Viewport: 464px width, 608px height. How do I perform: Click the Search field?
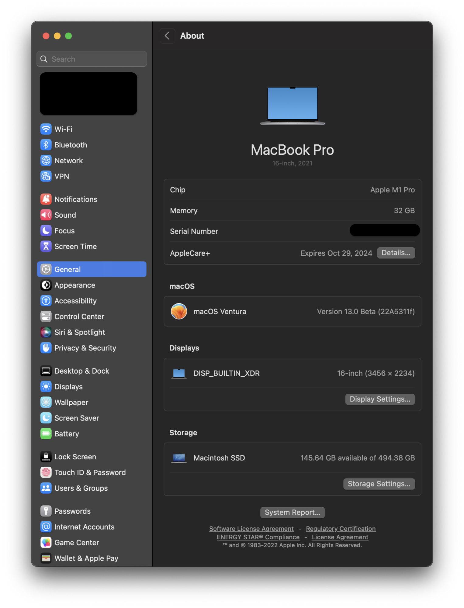click(x=92, y=59)
